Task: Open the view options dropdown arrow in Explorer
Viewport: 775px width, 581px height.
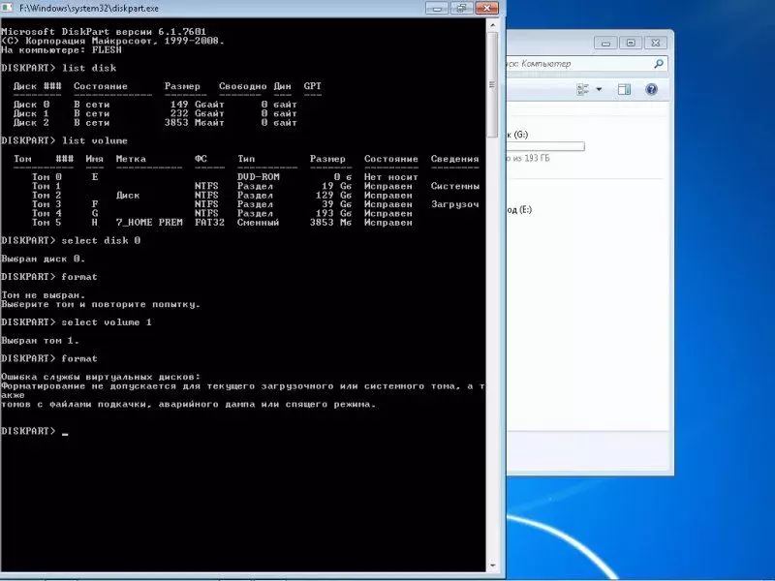Action: point(599,89)
